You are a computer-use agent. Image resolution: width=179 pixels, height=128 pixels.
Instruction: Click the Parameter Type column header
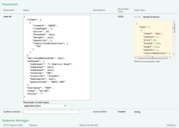[123, 10]
